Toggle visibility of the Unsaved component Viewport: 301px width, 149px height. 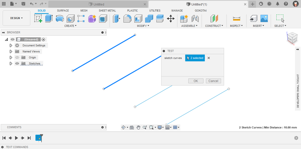tap(13, 39)
